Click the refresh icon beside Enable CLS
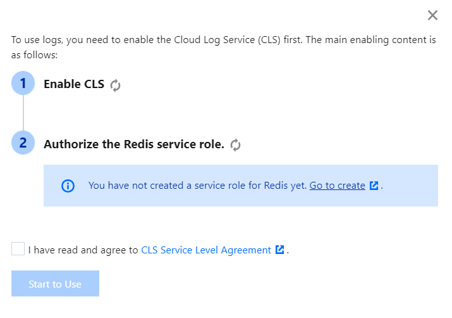The height and width of the screenshot is (318, 452). [x=115, y=85]
